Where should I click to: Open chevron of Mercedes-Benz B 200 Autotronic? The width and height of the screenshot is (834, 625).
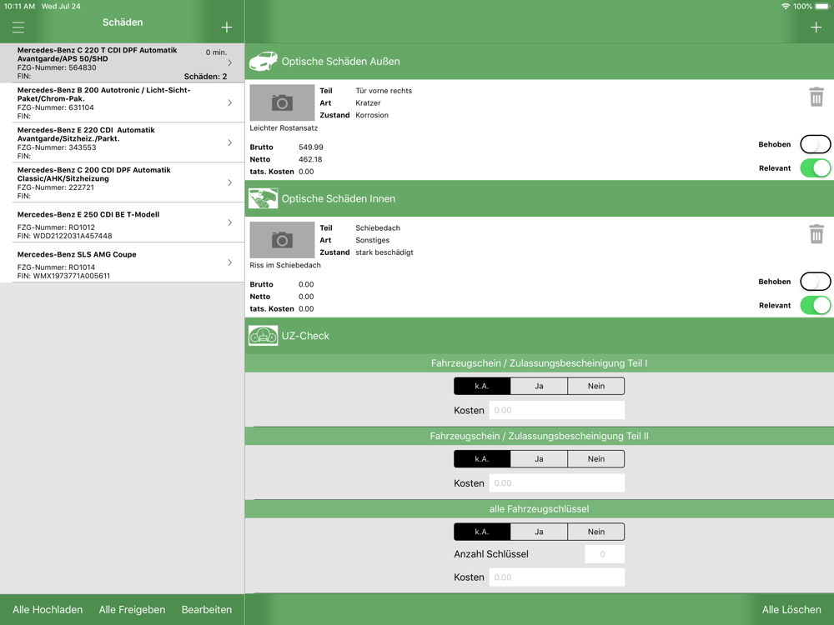230,102
